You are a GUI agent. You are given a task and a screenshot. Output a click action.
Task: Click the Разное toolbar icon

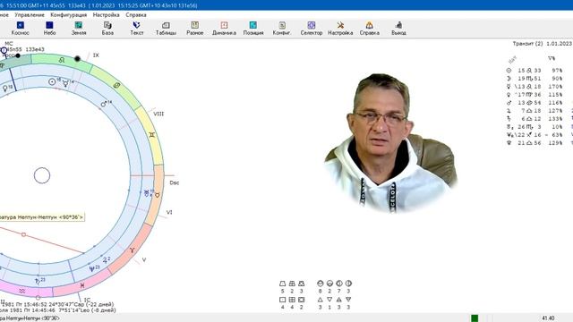coord(195,29)
